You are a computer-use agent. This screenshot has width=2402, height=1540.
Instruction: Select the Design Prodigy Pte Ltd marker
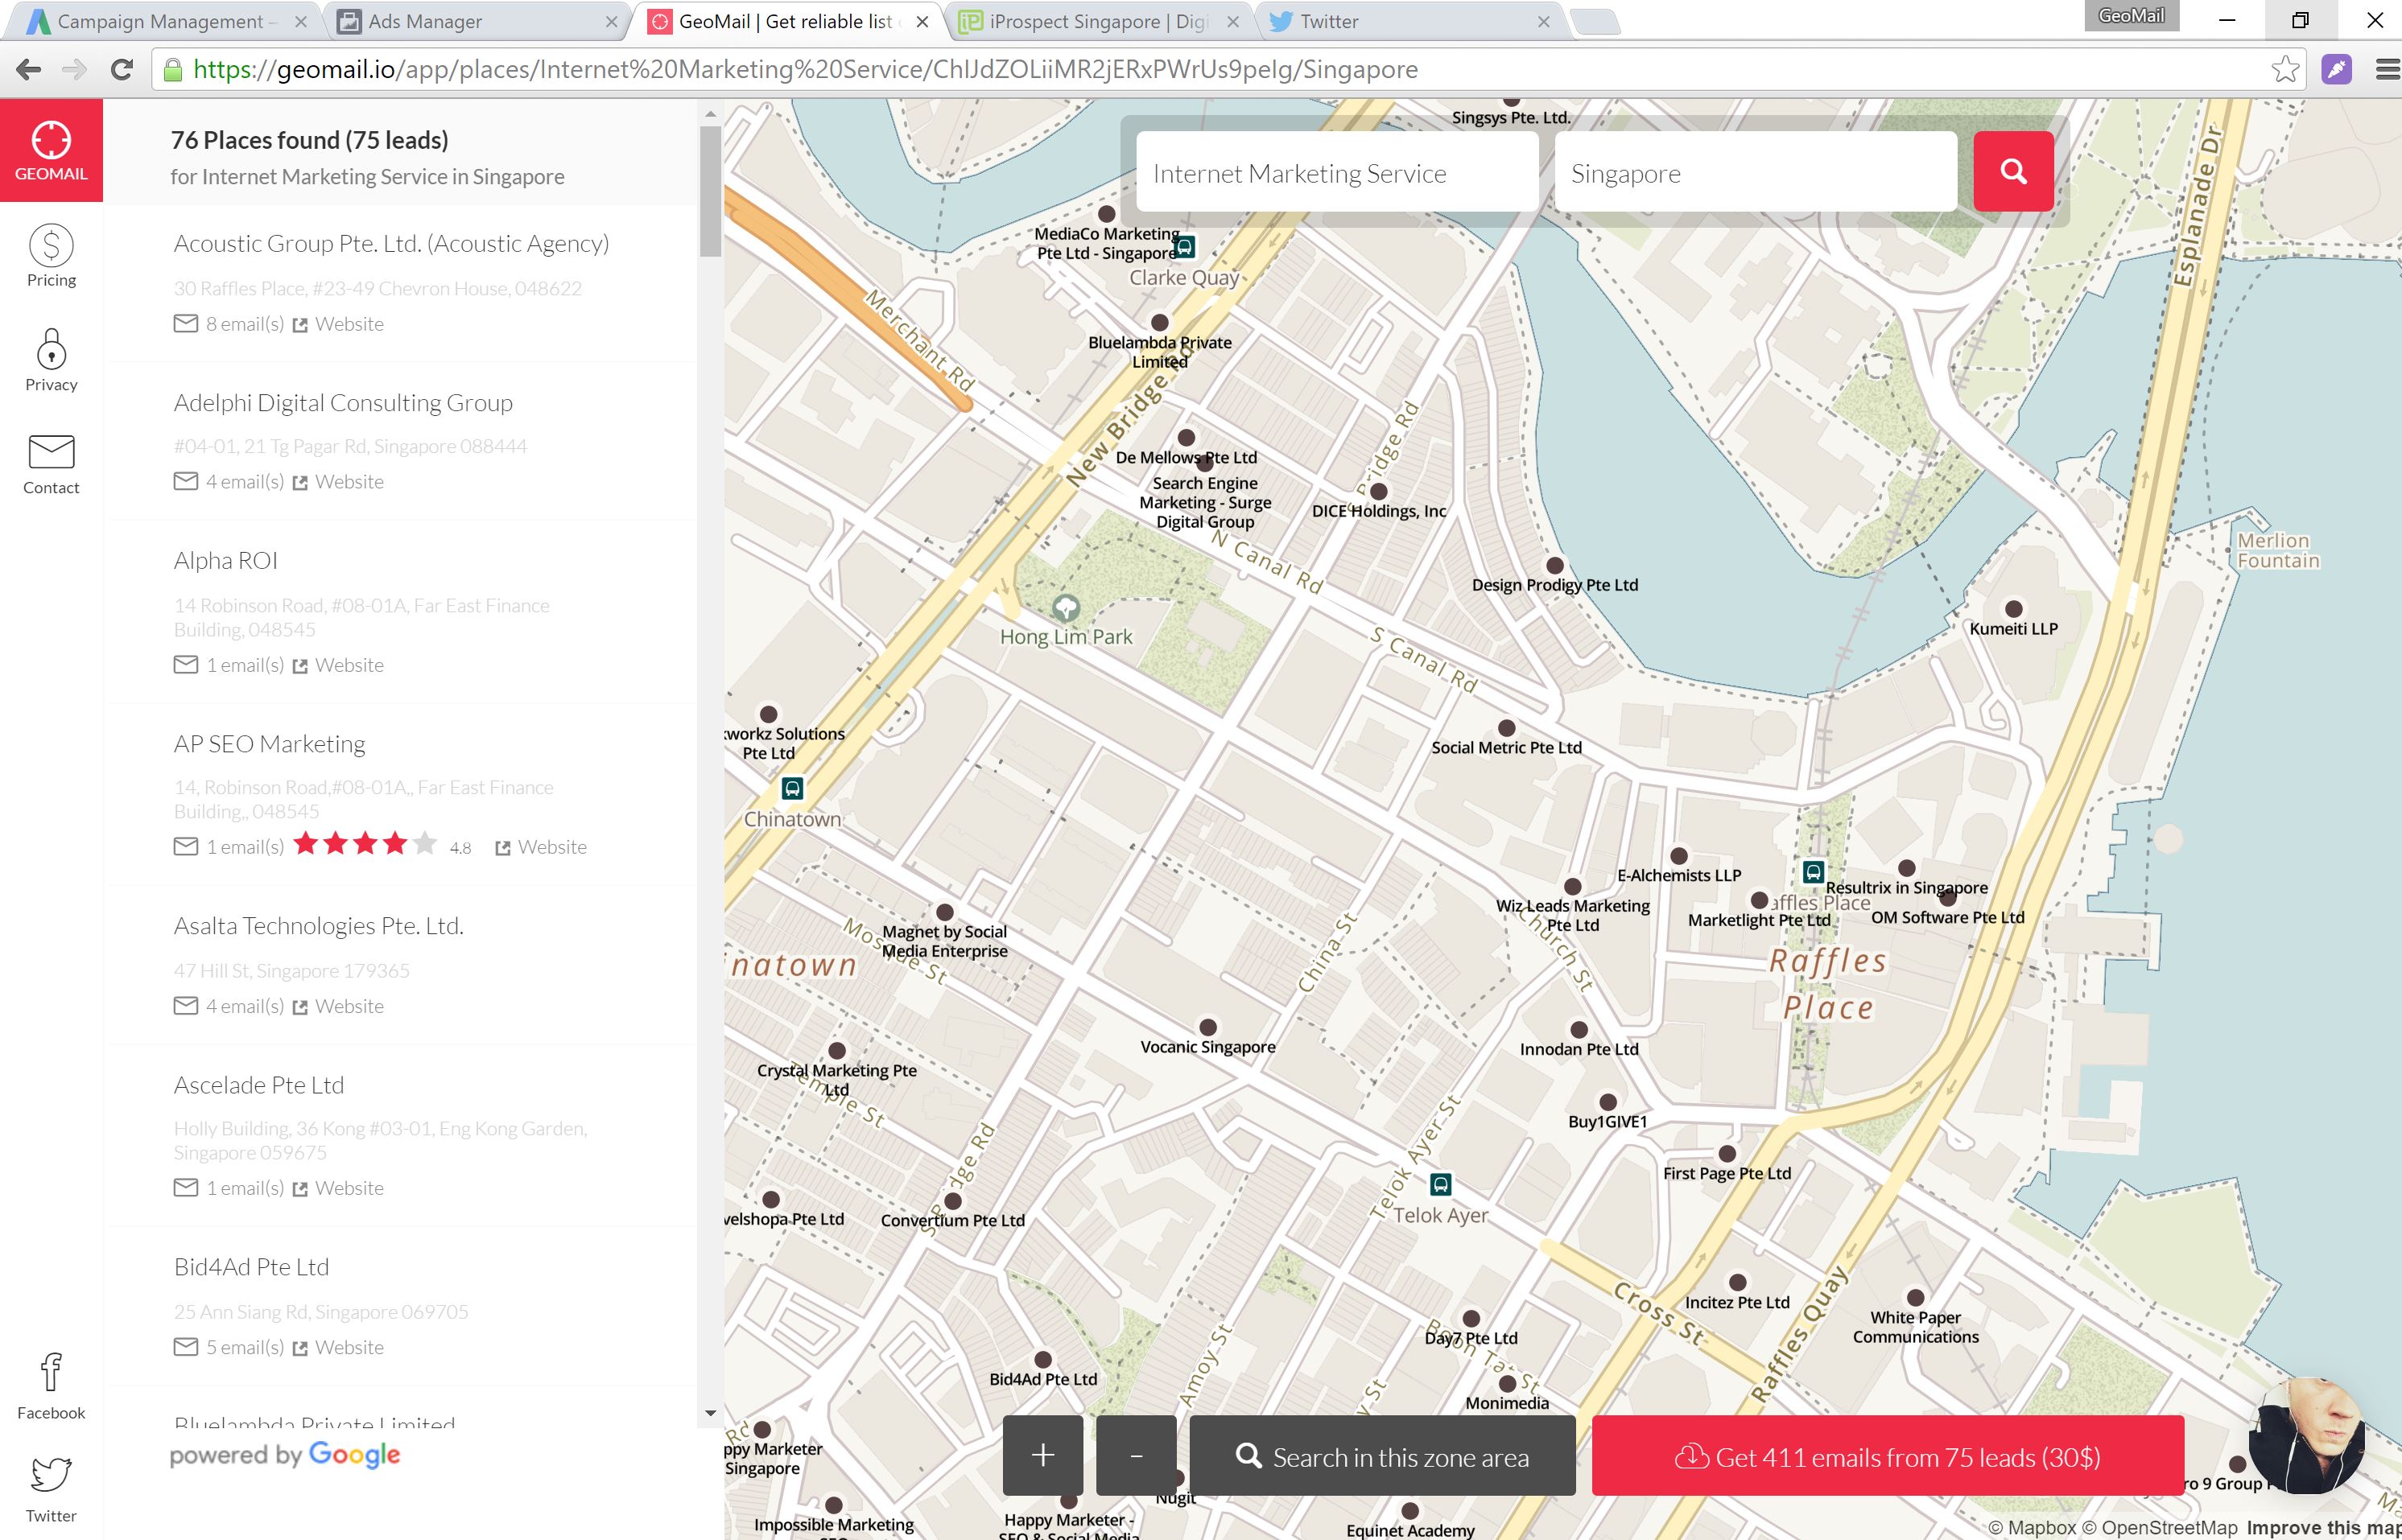(x=1554, y=565)
